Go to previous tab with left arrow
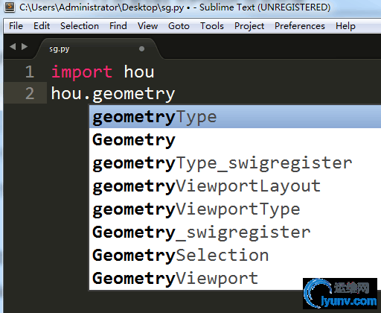Screen dimensions: 381x313 tap(13, 46)
